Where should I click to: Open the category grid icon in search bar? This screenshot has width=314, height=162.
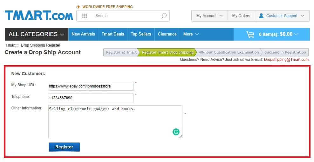pyautogui.click(x=85, y=16)
